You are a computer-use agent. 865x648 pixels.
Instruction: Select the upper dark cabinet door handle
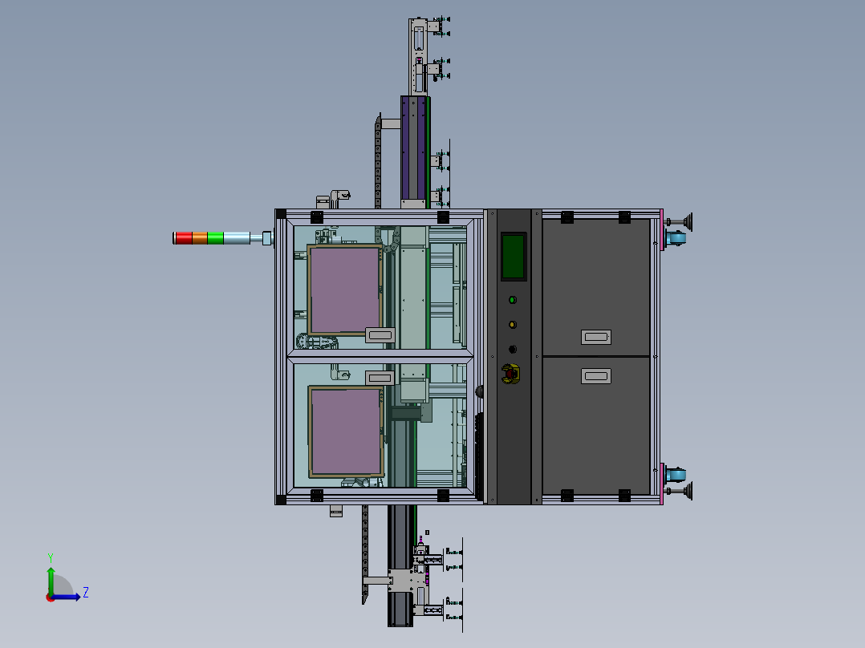point(595,337)
